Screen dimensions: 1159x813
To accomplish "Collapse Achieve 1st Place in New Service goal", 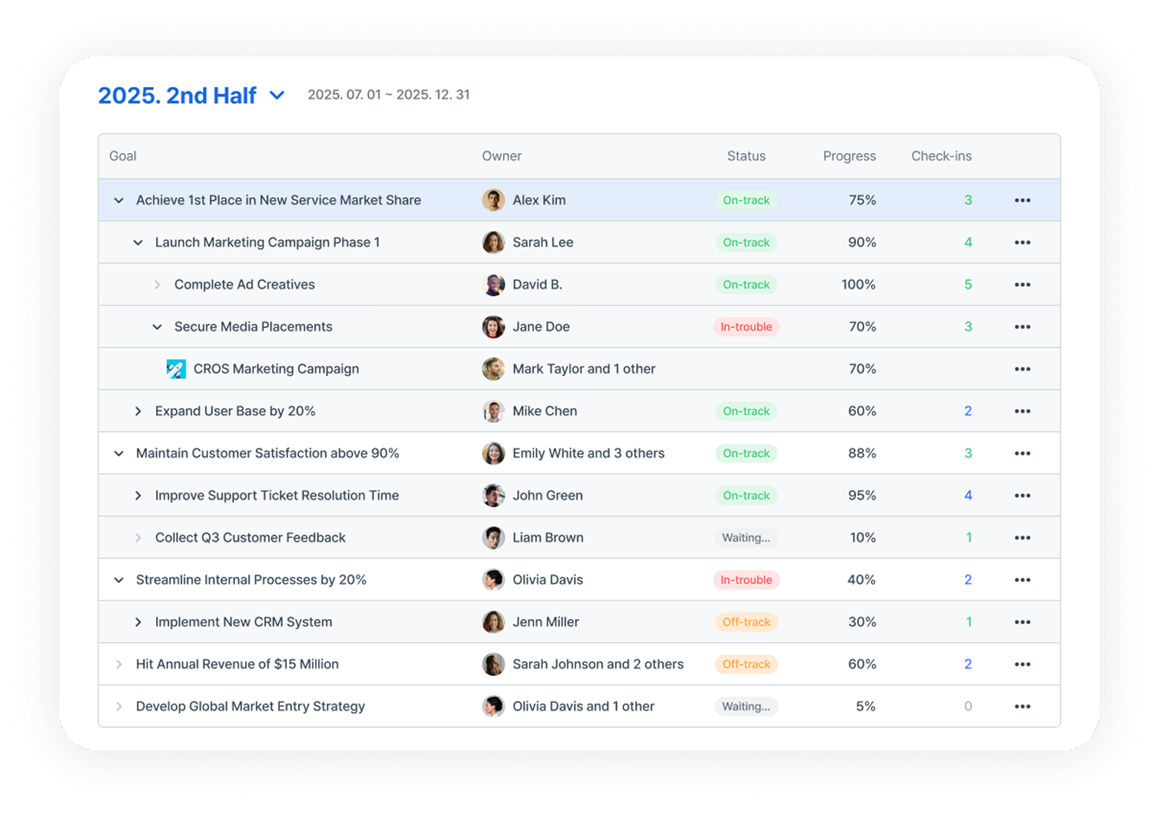I will [x=119, y=200].
